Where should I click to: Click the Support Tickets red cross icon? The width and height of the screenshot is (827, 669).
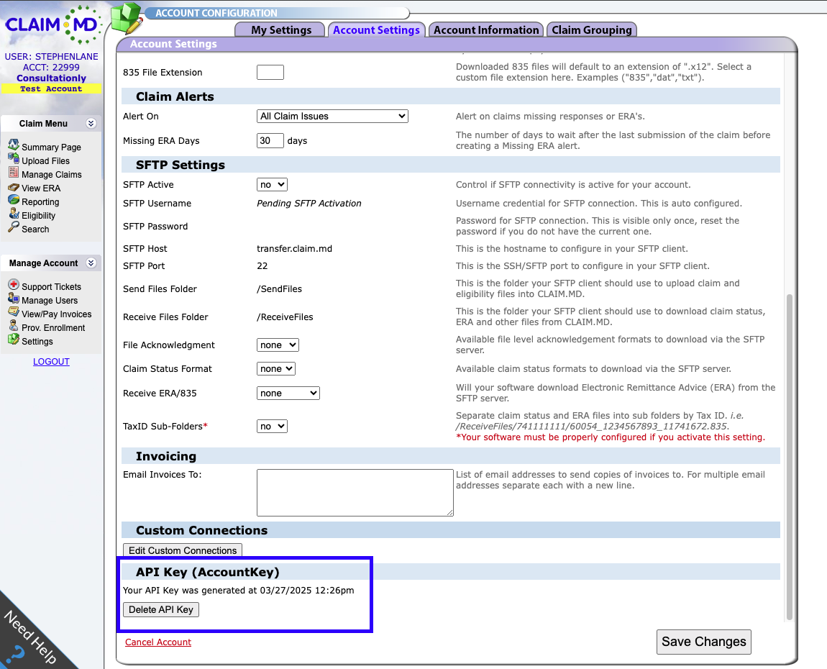click(x=14, y=286)
